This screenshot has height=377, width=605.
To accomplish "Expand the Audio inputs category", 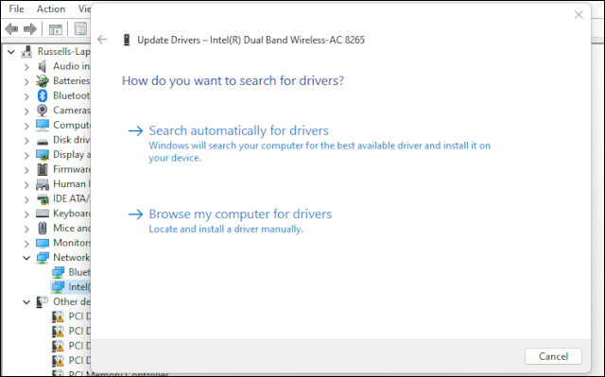I will click(26, 67).
